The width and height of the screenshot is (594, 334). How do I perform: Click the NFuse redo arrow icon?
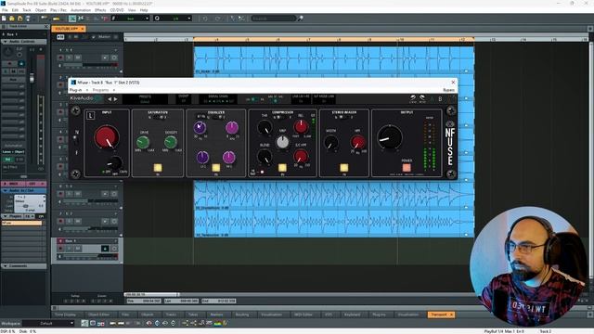[x=422, y=98]
